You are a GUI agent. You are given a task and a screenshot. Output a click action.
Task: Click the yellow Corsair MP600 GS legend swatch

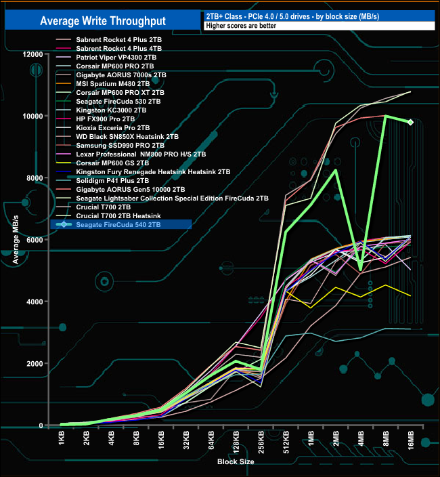click(x=64, y=163)
